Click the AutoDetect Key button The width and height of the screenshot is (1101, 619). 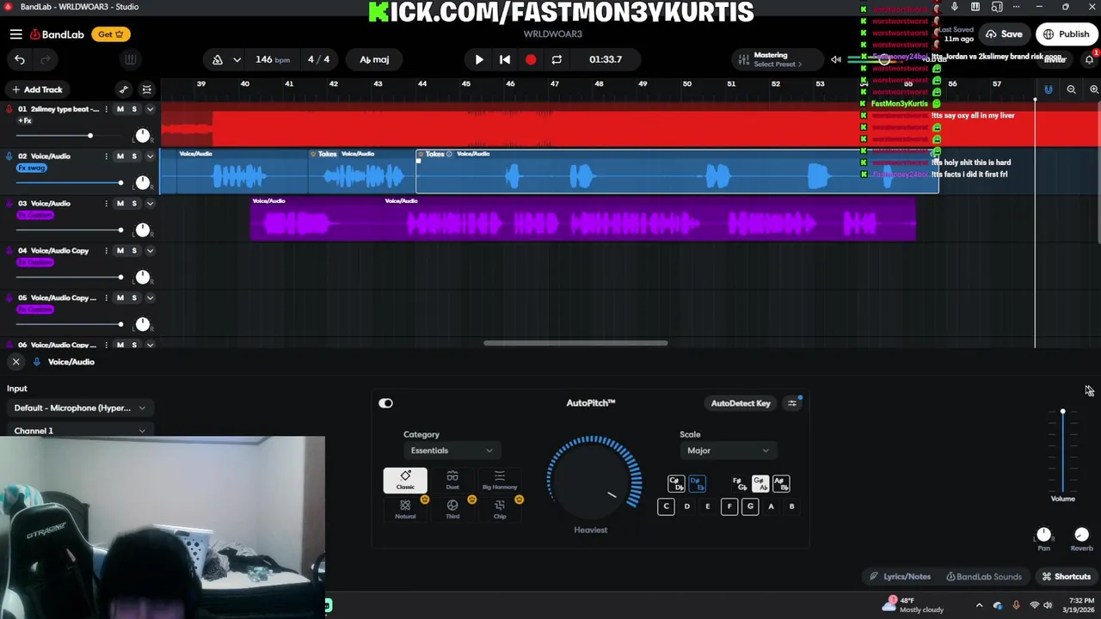pos(741,403)
